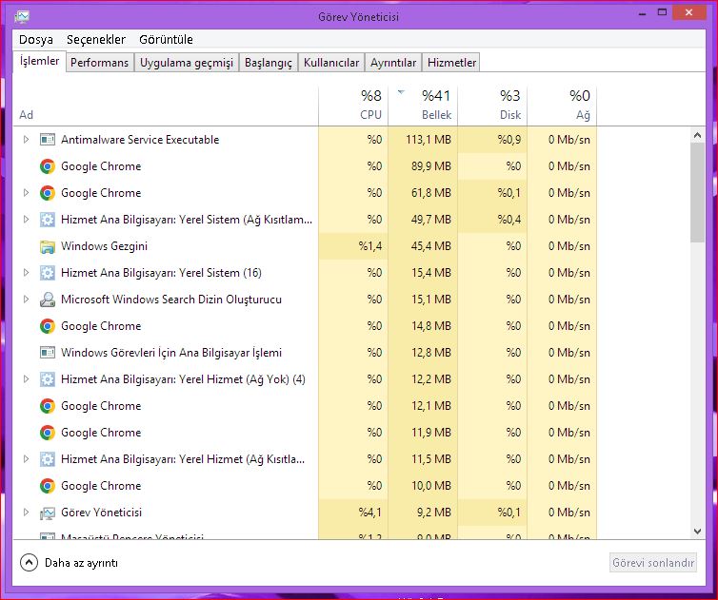Screen dimensions: 718x600
Task: Sort by the Ad column header
Action: click(x=166, y=106)
